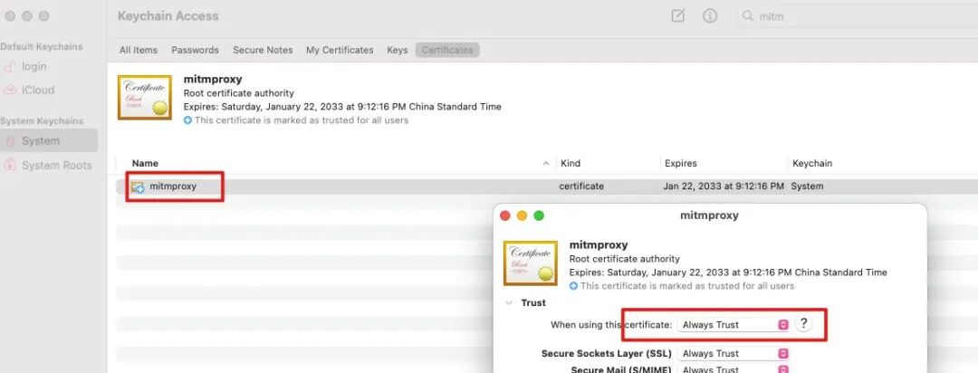Select the mitmproxy certificate row

click(547, 186)
